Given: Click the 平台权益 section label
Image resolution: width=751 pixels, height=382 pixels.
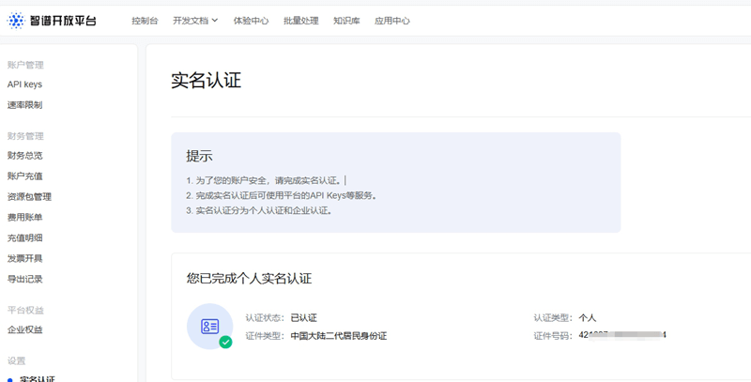Looking at the screenshot, I should (25, 310).
